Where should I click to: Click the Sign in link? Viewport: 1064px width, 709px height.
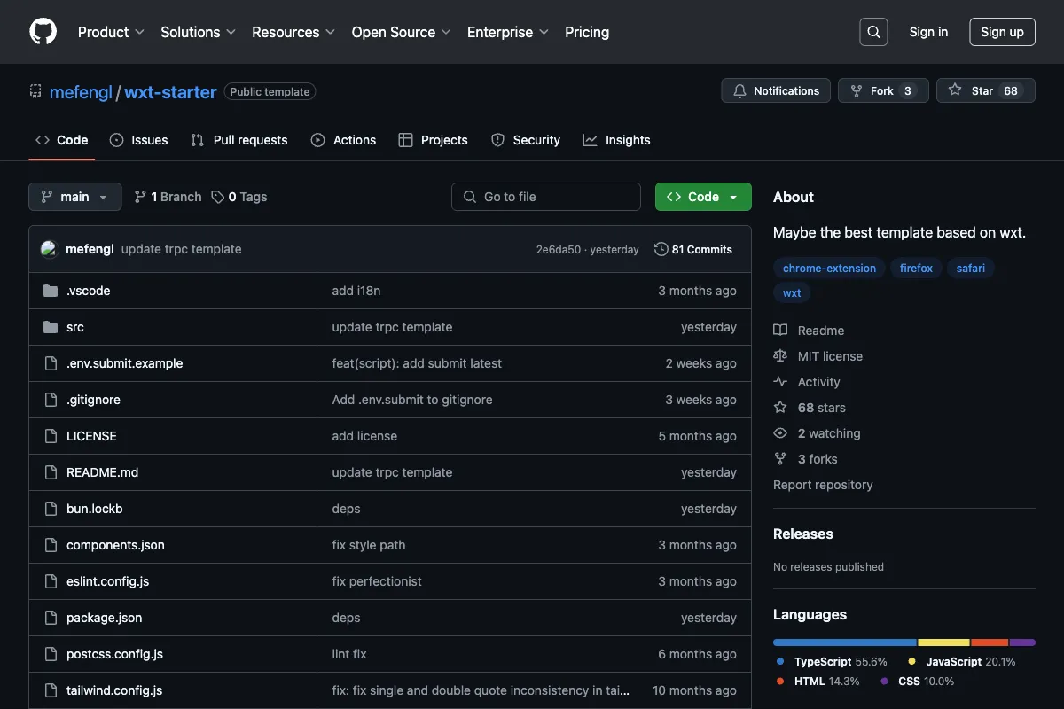click(928, 32)
